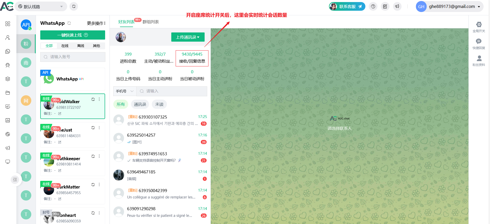Select the 离线 account filter
This screenshot has height=224, width=490.
tap(81, 46)
